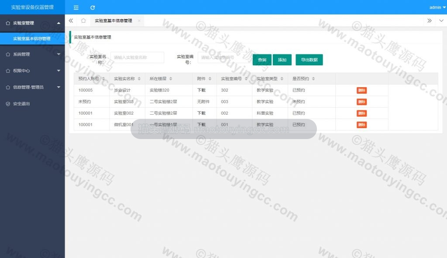Viewport: 447px width, 258px height.
Task: Expand the 系统管理 sidebar menu
Action: tap(32, 54)
